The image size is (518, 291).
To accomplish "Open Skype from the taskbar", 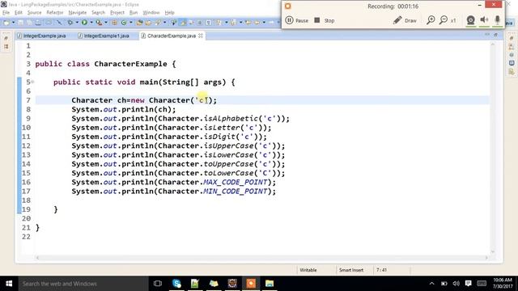I will pyautogui.click(x=176, y=284).
